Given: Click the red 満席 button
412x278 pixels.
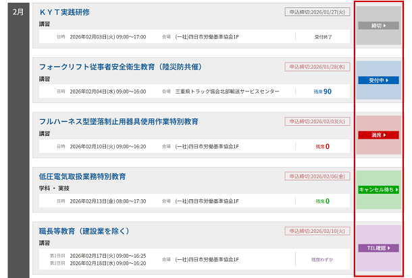Looking at the screenshot, I should (x=378, y=135).
